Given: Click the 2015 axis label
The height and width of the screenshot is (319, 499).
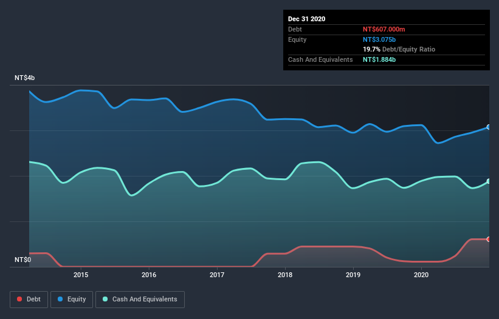Looking at the screenshot, I should point(81,275).
